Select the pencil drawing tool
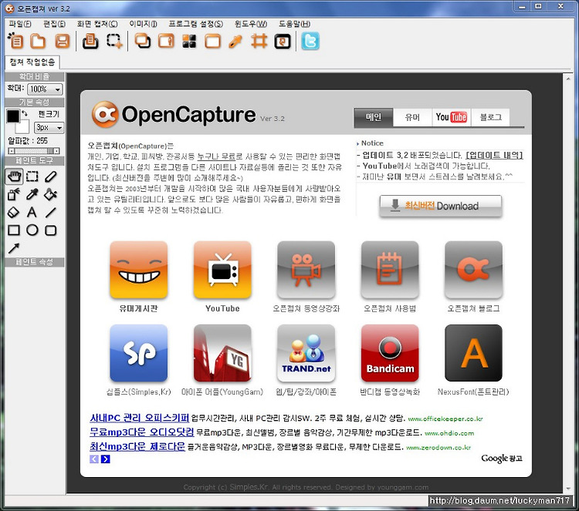The height and width of the screenshot is (511, 579). point(51,176)
